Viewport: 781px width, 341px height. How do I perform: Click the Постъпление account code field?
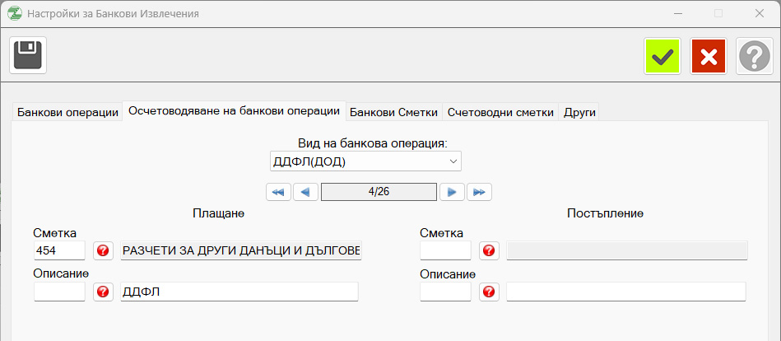[x=445, y=250]
